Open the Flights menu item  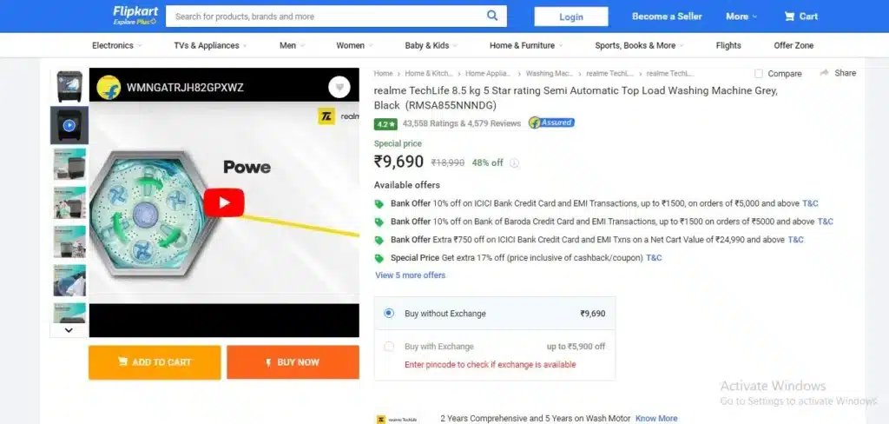[728, 45]
